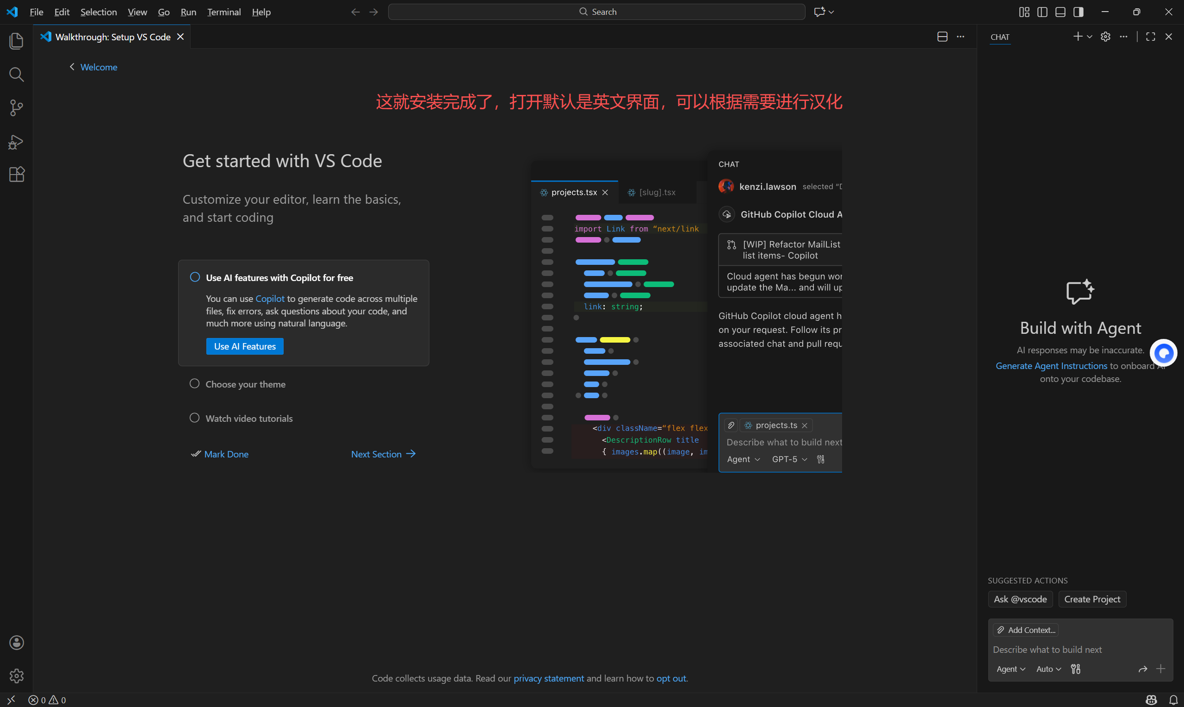The image size is (1184, 707).
Task: Open notifications bell in status bar
Action: pos(1173,700)
